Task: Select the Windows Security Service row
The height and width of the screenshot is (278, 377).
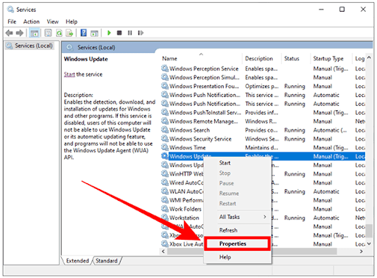Action: 263,139
